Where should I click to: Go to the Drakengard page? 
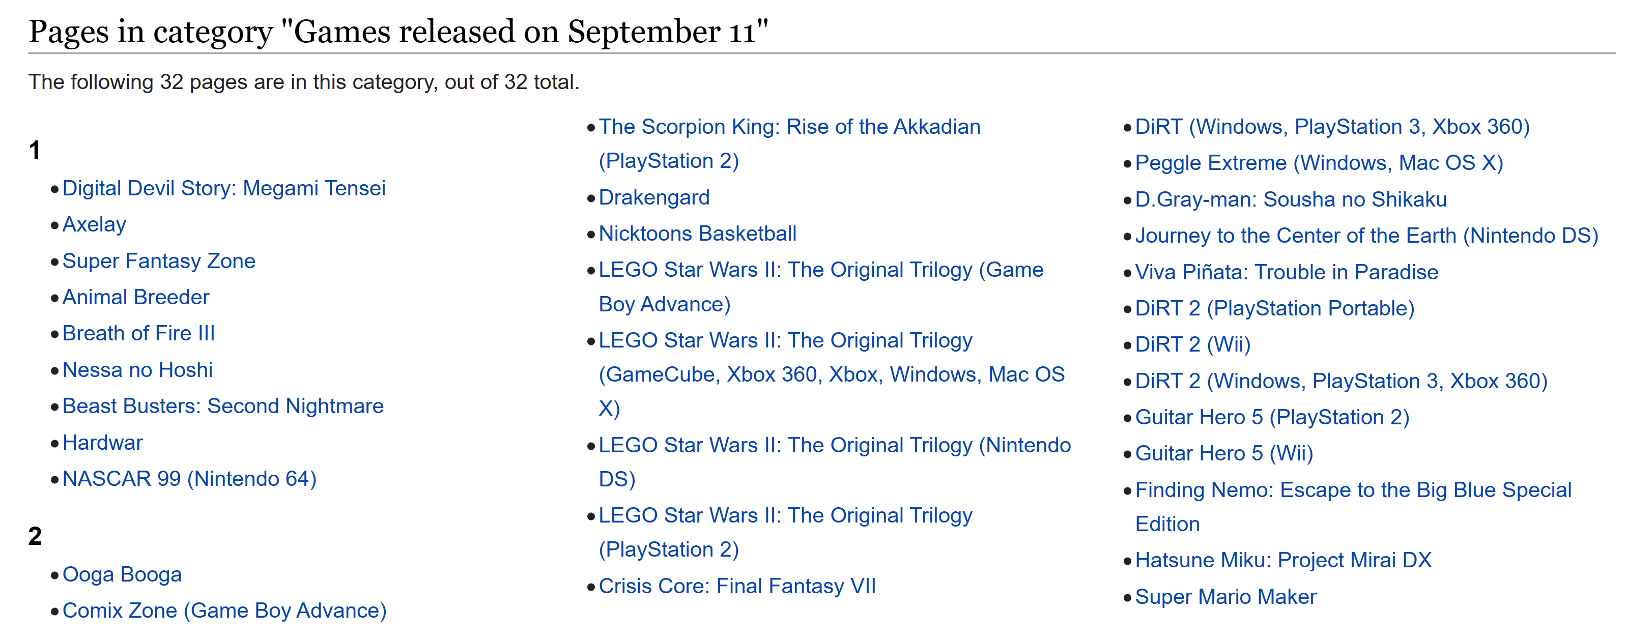pos(654,197)
